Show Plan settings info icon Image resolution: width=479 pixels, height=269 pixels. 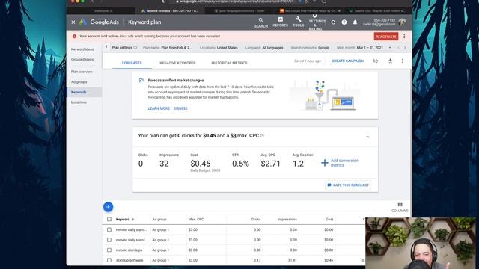(x=135, y=48)
